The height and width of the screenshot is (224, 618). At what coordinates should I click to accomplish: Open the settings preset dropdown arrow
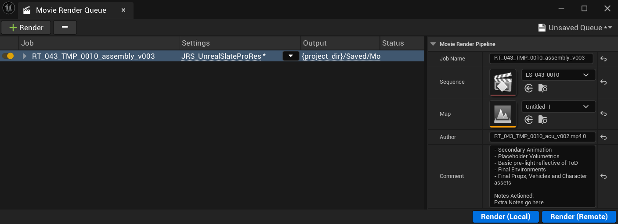click(x=291, y=56)
